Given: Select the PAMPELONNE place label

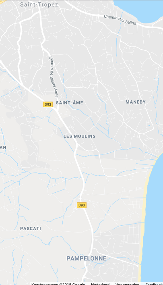Looking at the screenshot, I should coord(86,258).
